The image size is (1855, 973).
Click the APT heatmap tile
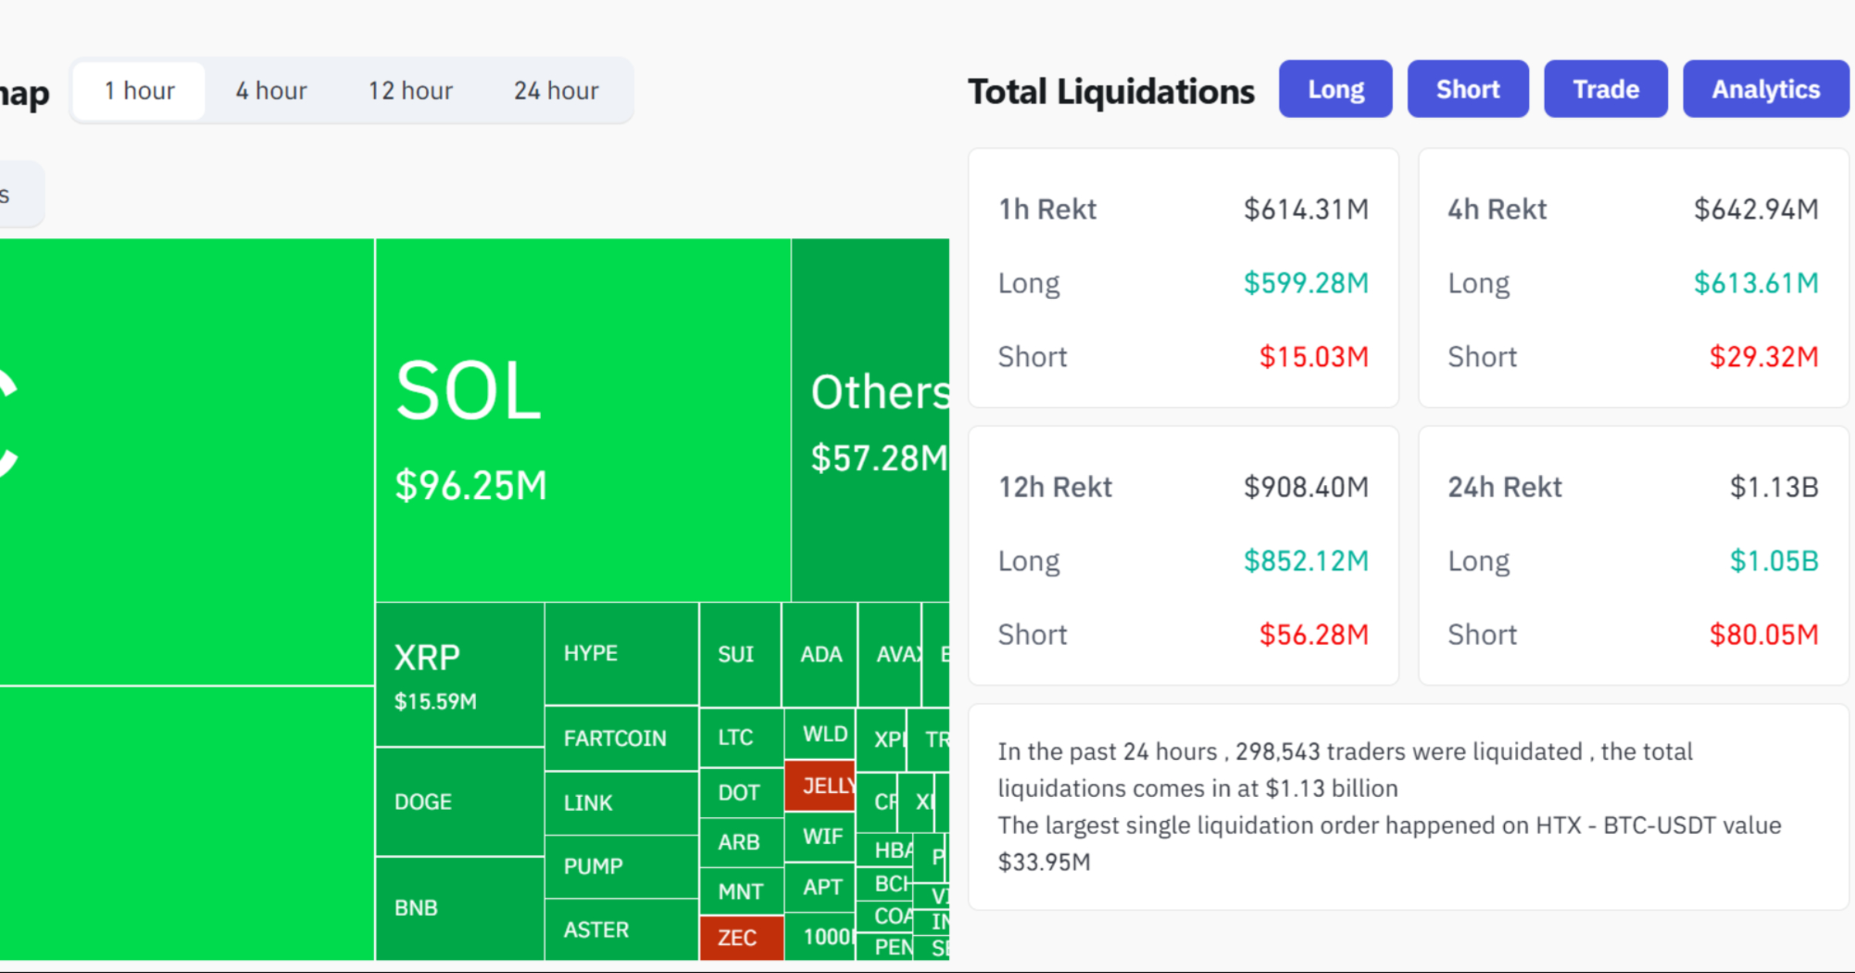click(x=820, y=887)
